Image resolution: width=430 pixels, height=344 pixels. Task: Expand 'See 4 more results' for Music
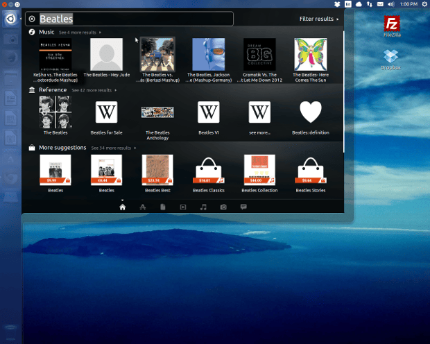coord(79,33)
